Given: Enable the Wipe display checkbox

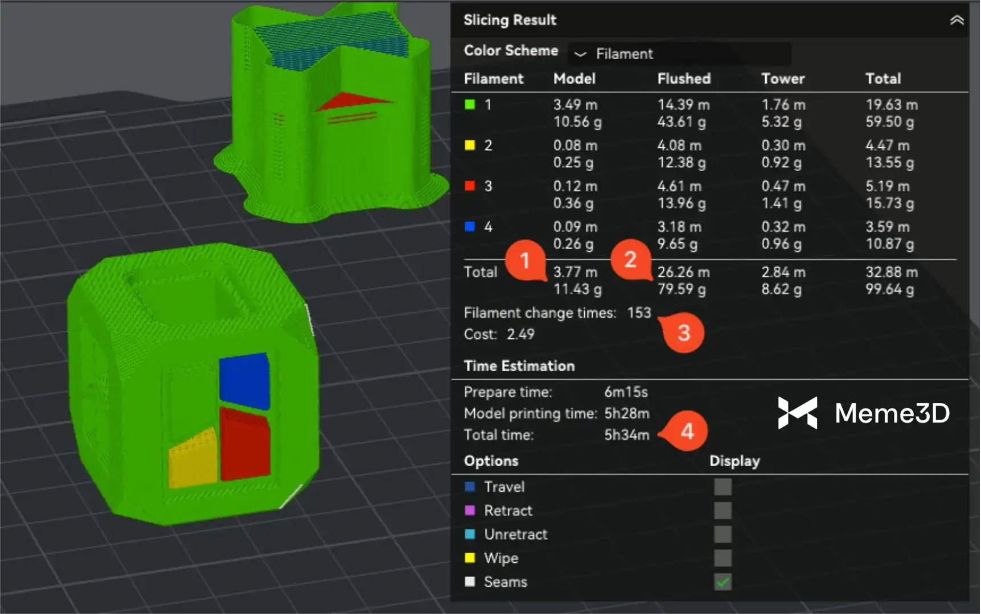Looking at the screenshot, I should tap(723, 558).
